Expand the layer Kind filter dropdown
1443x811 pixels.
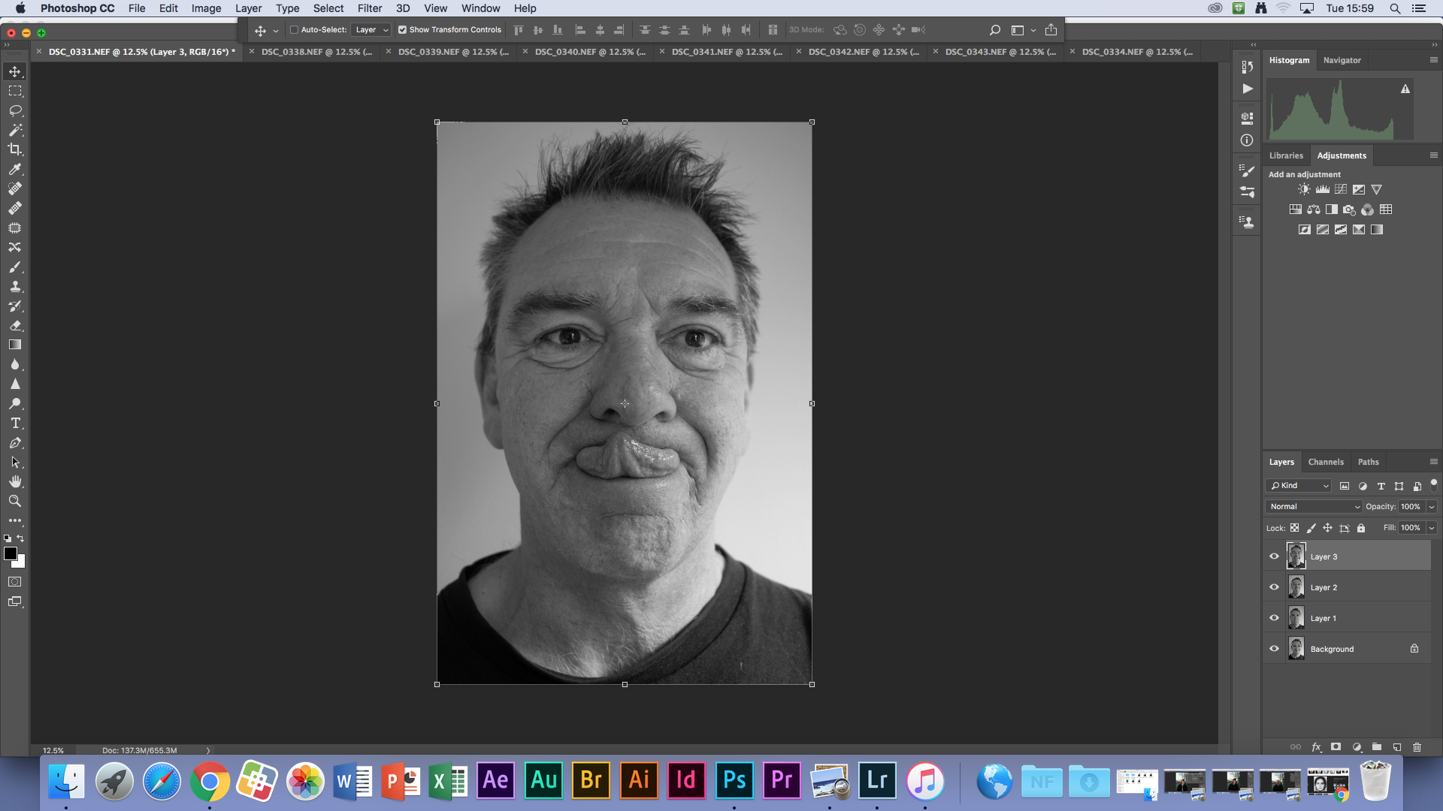click(x=1299, y=486)
